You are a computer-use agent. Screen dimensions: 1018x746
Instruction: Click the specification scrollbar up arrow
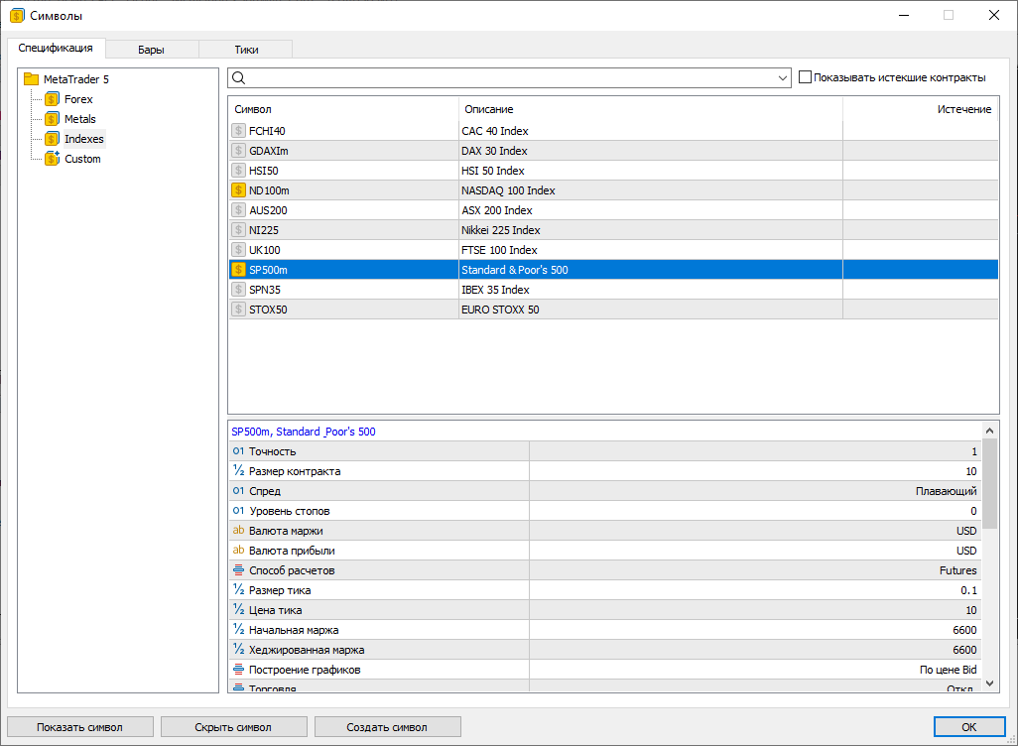(989, 431)
